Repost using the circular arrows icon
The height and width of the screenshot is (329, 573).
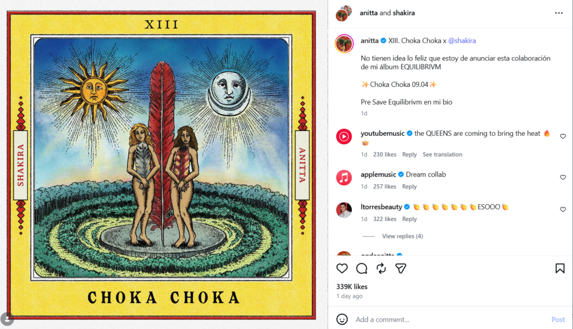(381, 269)
